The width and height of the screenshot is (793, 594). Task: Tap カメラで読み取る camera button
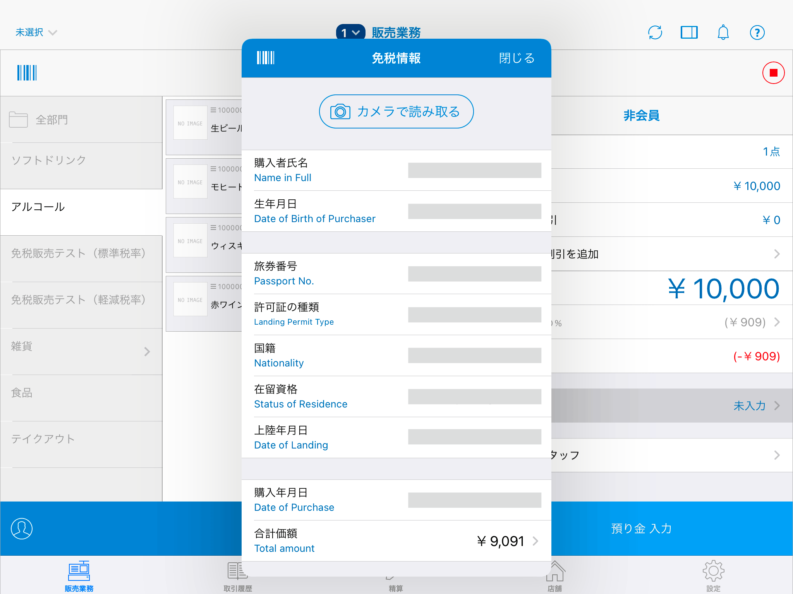click(x=396, y=111)
